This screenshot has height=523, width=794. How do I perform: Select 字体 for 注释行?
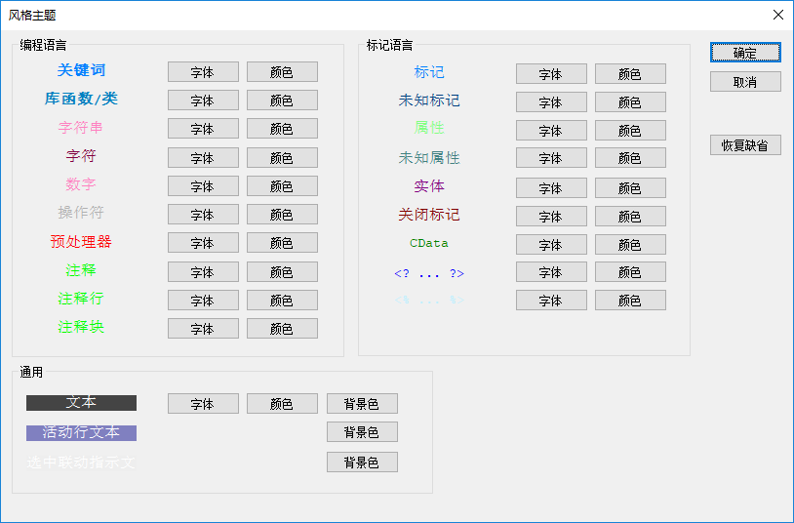pyautogui.click(x=203, y=301)
